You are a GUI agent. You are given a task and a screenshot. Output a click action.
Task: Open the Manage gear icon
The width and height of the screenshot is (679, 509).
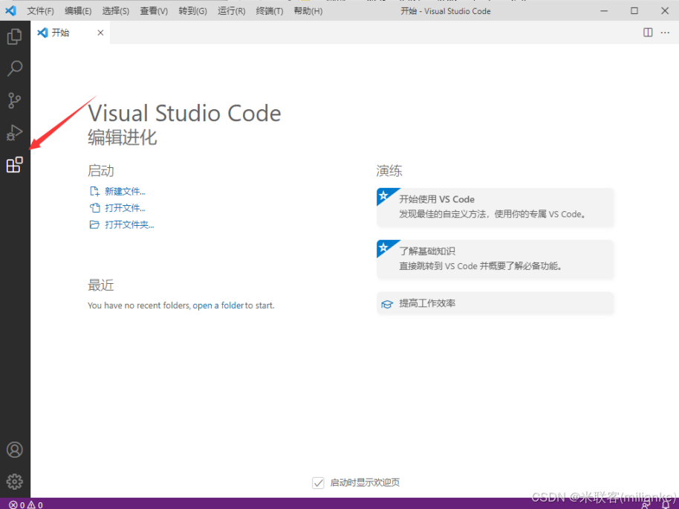14,482
